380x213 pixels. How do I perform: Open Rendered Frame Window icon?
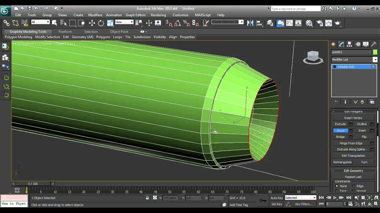click(329, 23)
